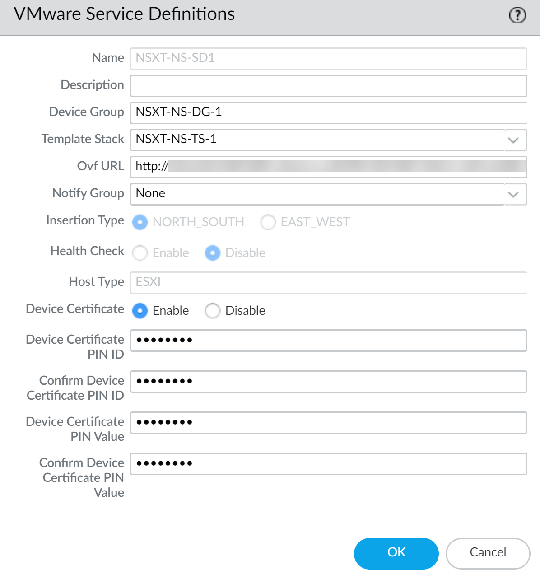Viewport: 540px width, 584px height.
Task: Focus the Ovf URL input field
Action: click(329, 167)
